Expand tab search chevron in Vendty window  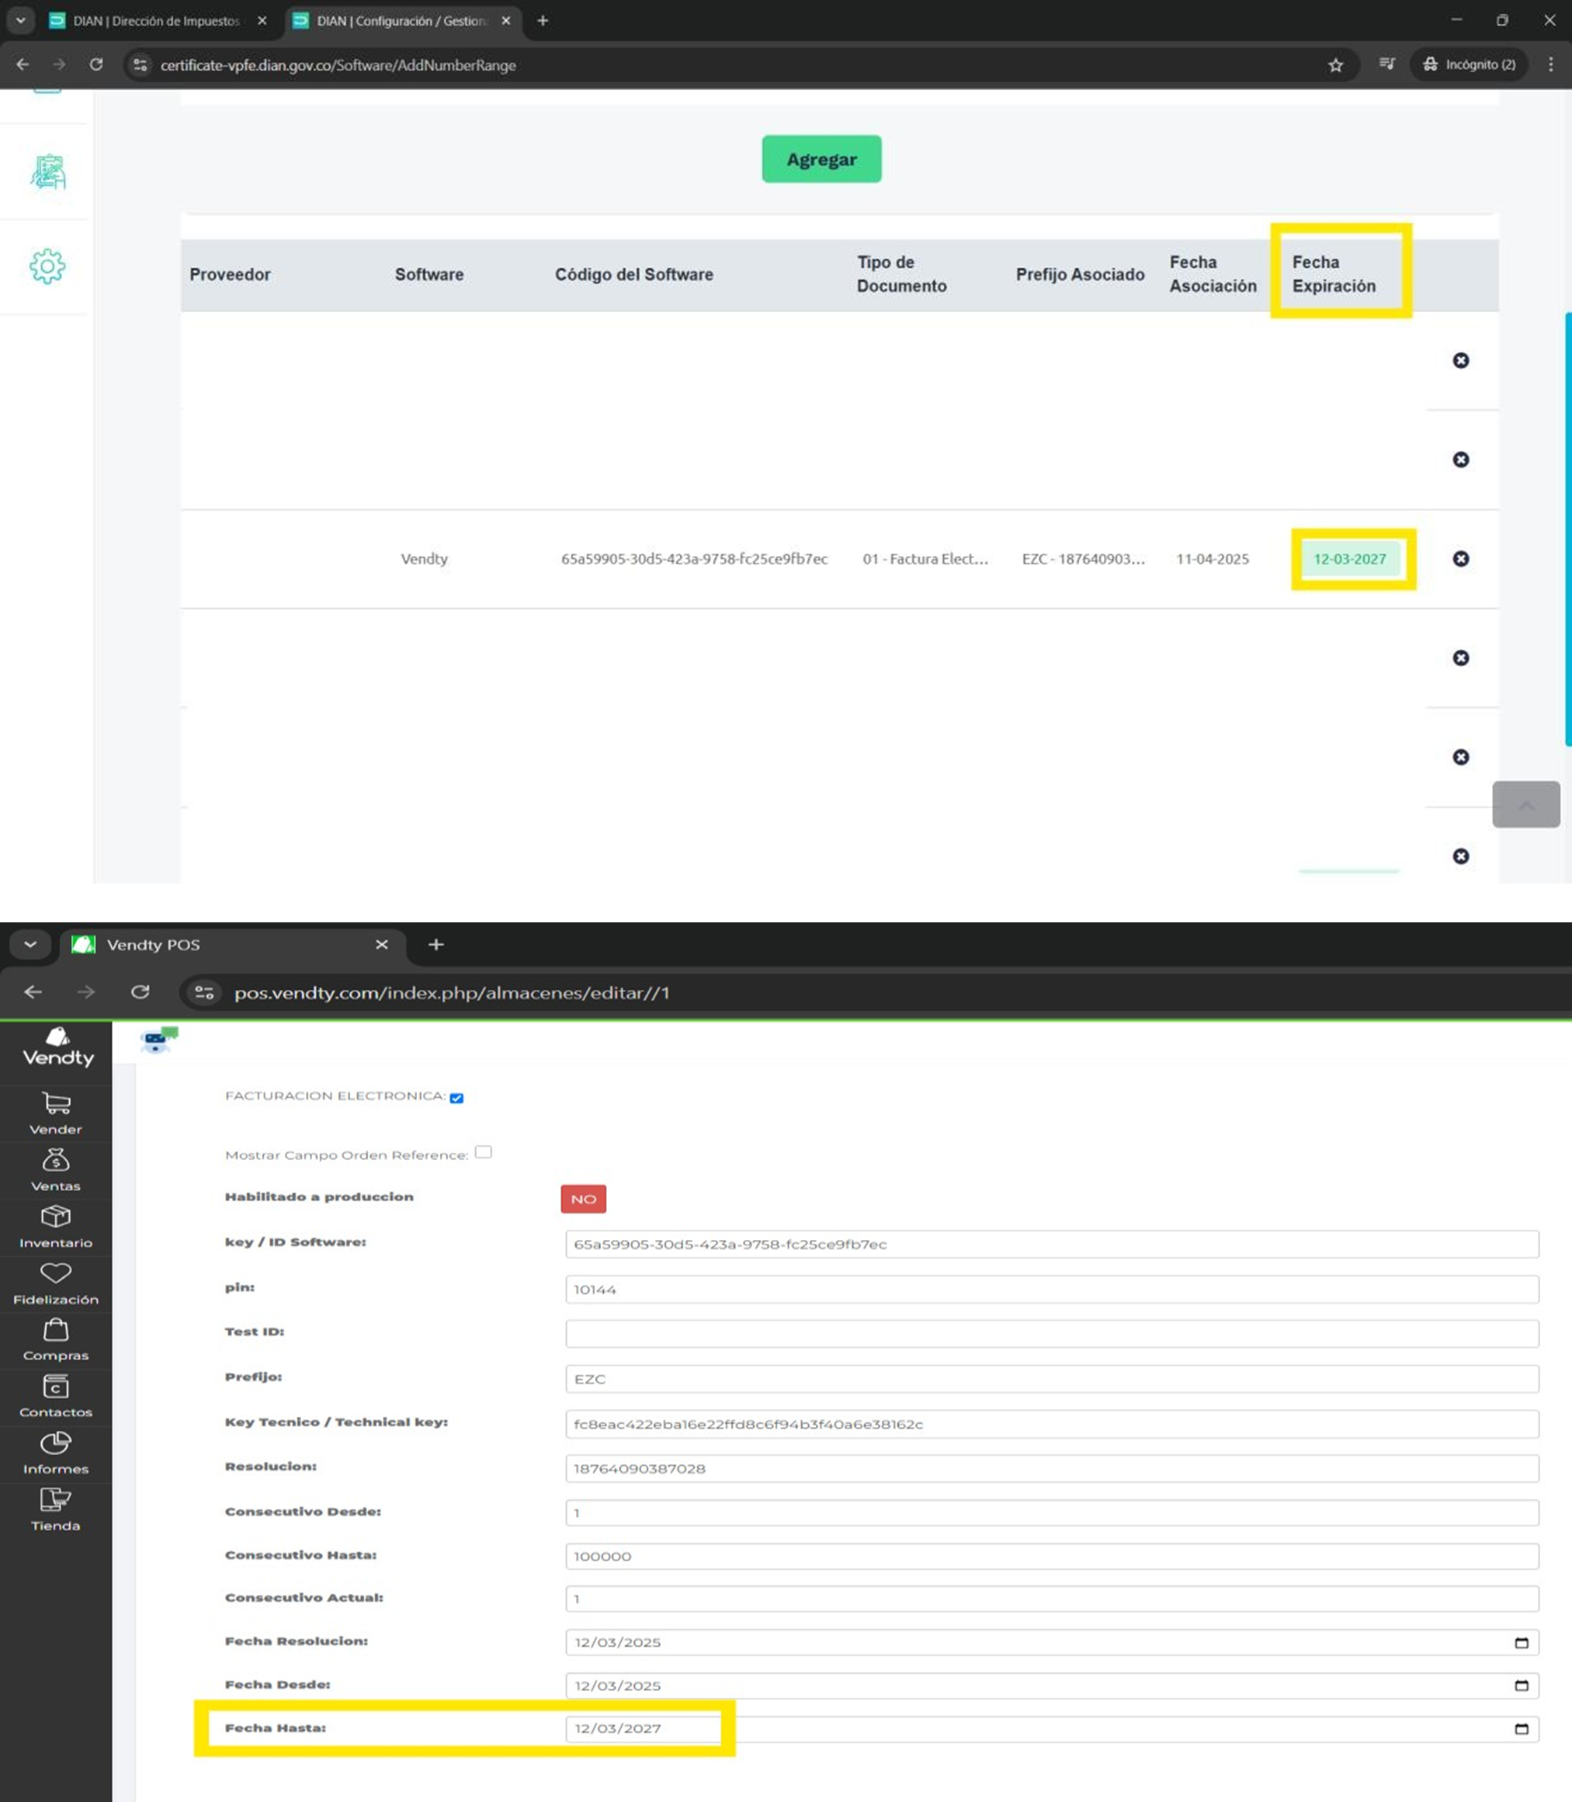(x=31, y=945)
